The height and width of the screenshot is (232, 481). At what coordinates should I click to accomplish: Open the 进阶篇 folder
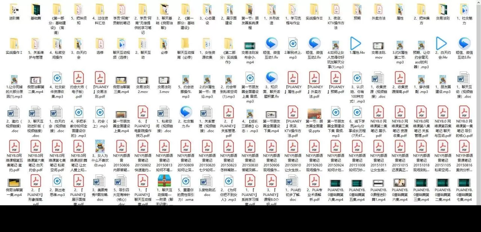[14, 9]
